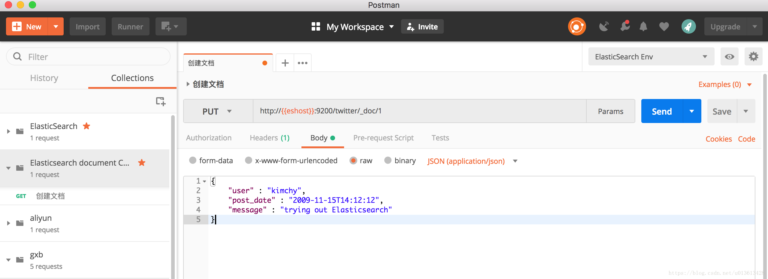
Task: Collapse the Elasticsearch document C... collection
Action: click(x=8, y=168)
